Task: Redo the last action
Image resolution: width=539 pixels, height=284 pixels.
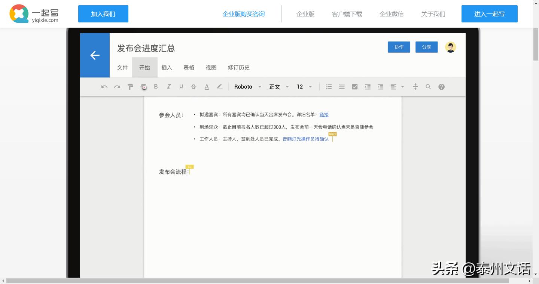Action: pos(117,86)
